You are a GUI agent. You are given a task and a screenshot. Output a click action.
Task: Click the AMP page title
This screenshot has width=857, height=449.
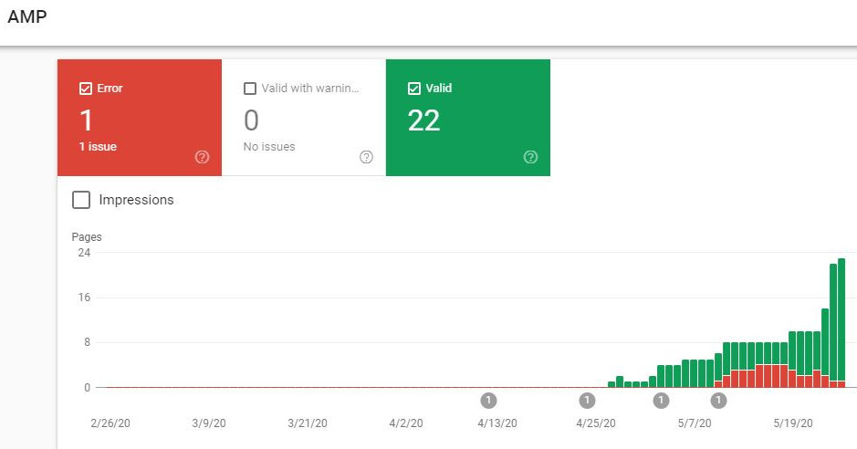[x=26, y=16]
